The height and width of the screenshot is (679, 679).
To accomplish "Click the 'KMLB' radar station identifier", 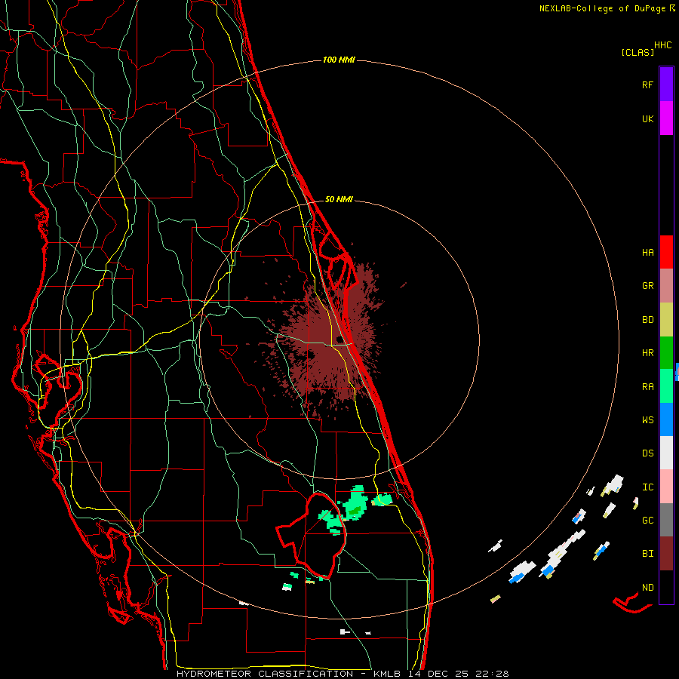I will (x=387, y=674).
